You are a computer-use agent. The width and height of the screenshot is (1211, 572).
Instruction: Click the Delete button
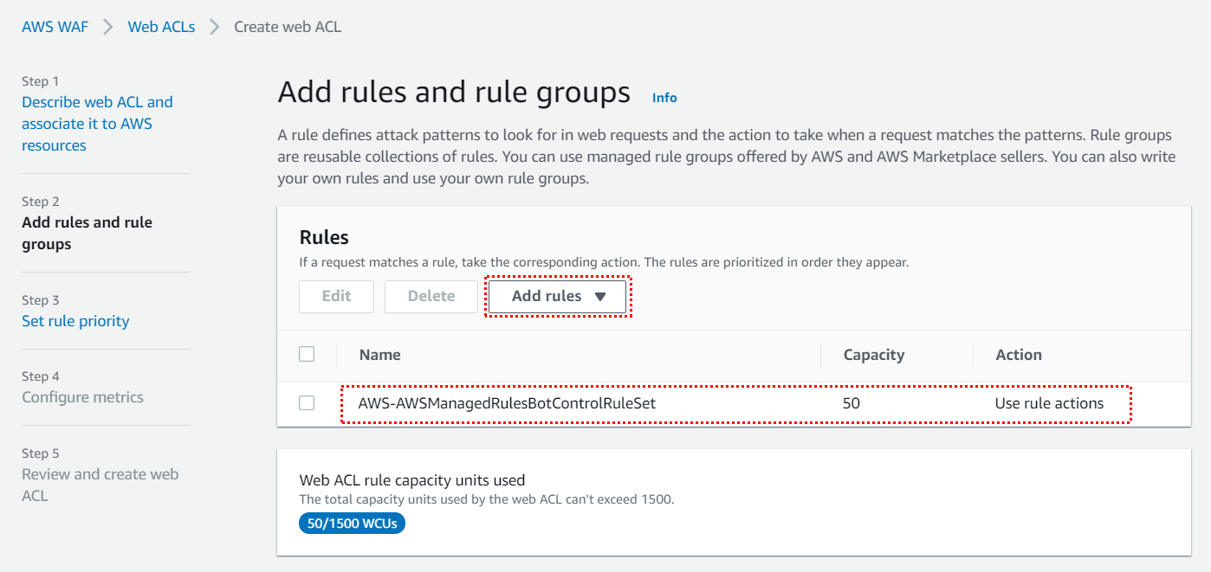pyautogui.click(x=431, y=296)
